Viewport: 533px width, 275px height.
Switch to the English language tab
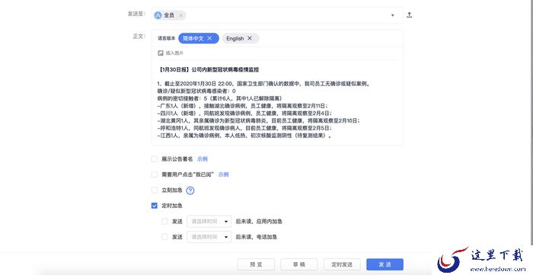pyautogui.click(x=235, y=38)
